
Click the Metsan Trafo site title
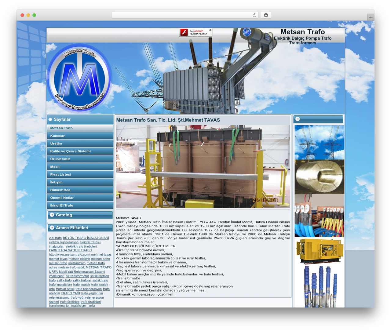pos(302,32)
